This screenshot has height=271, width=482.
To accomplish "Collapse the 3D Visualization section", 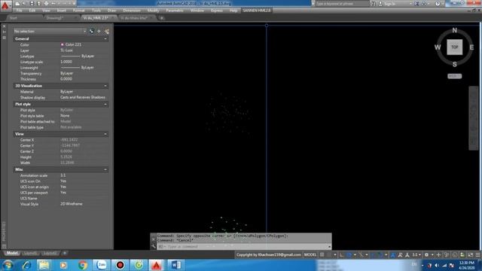I will (x=105, y=86).
